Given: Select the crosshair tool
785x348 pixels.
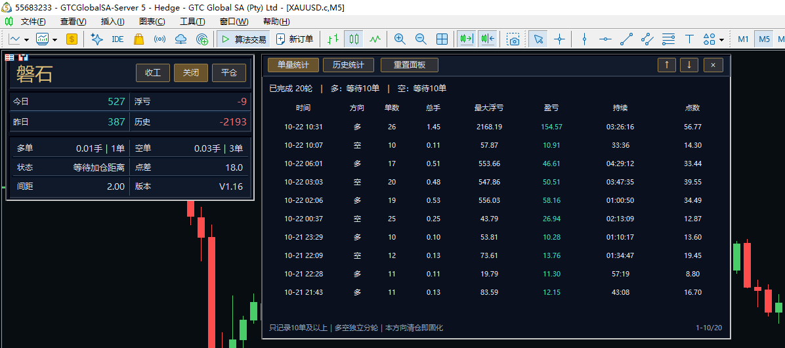Looking at the screenshot, I should [x=560, y=39].
